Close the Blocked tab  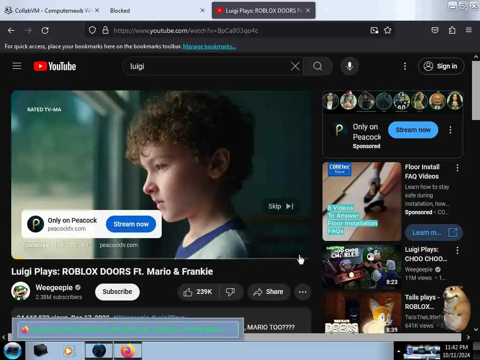(x=202, y=10)
